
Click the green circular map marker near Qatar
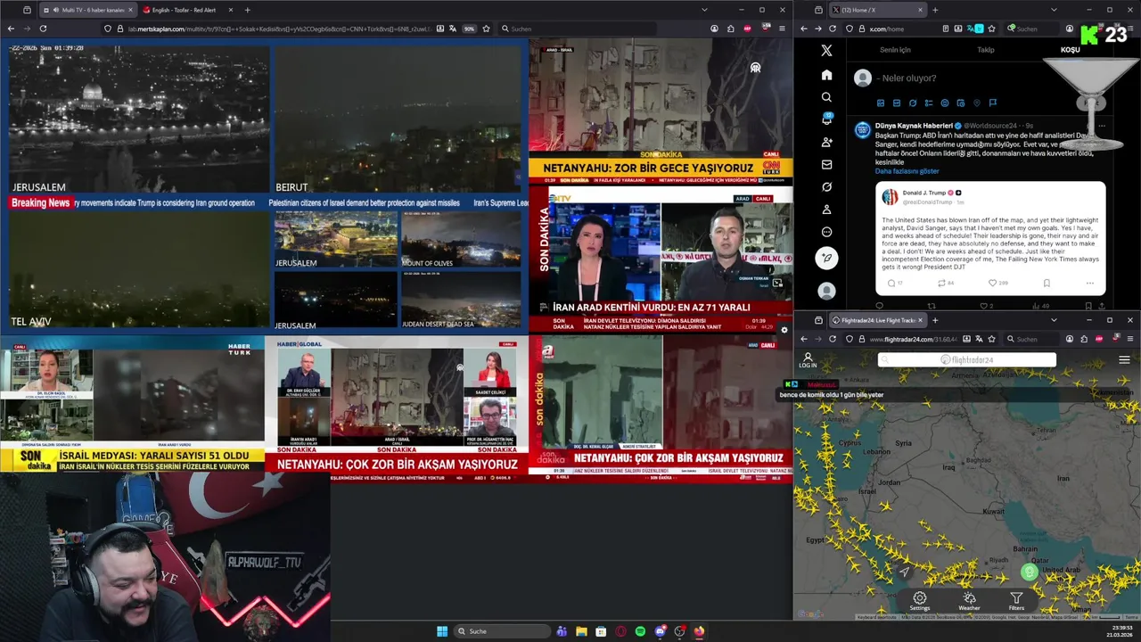1030,572
